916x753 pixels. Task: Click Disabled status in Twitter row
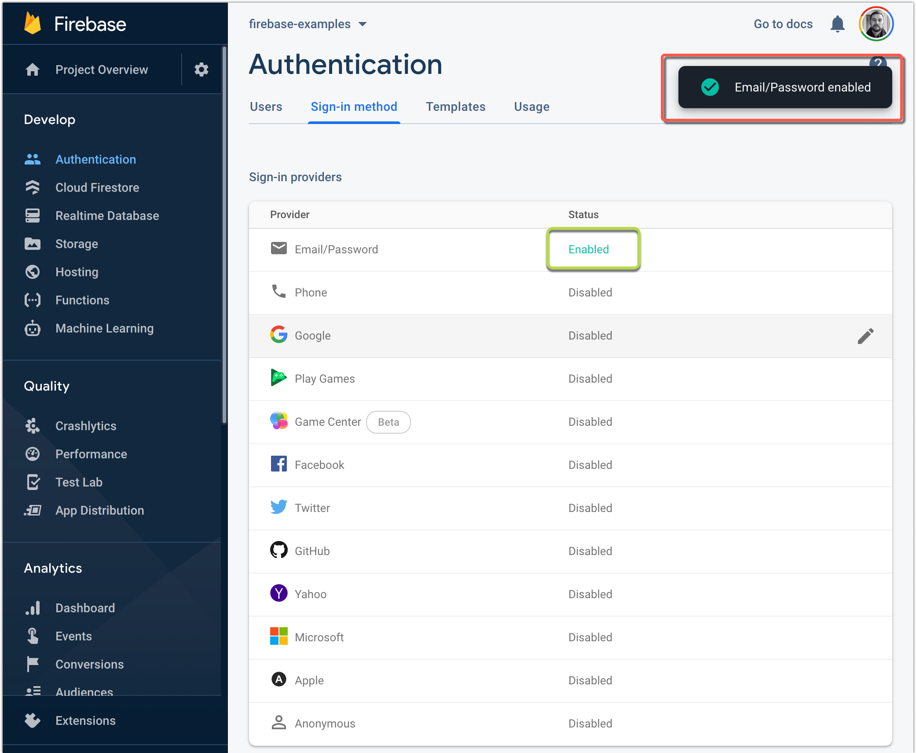click(x=590, y=508)
